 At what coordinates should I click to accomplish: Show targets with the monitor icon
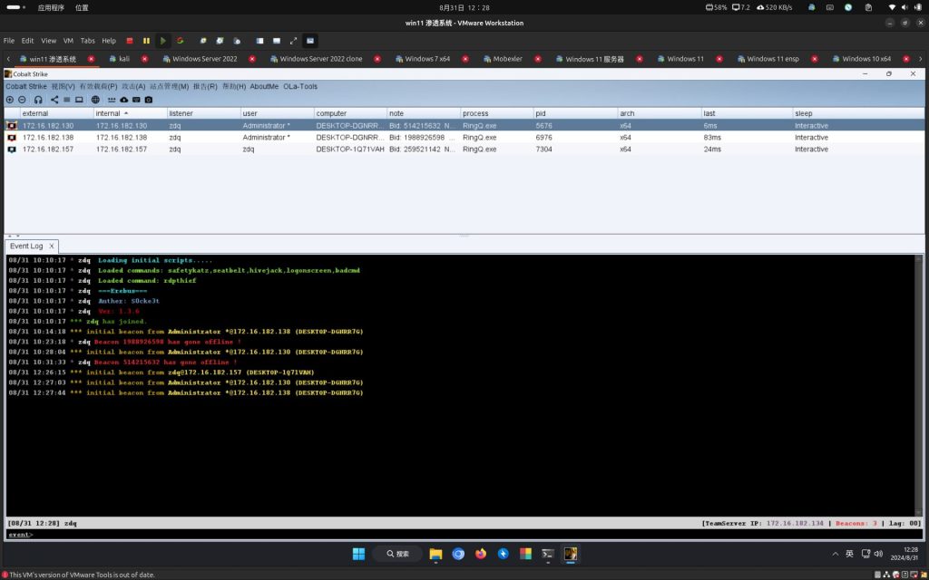click(x=79, y=100)
